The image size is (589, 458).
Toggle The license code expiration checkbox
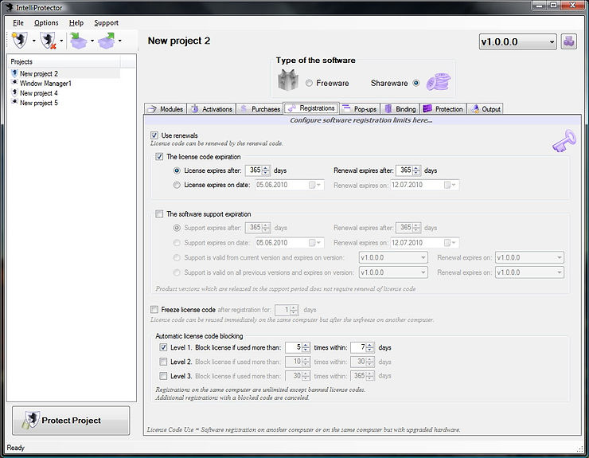pos(159,156)
